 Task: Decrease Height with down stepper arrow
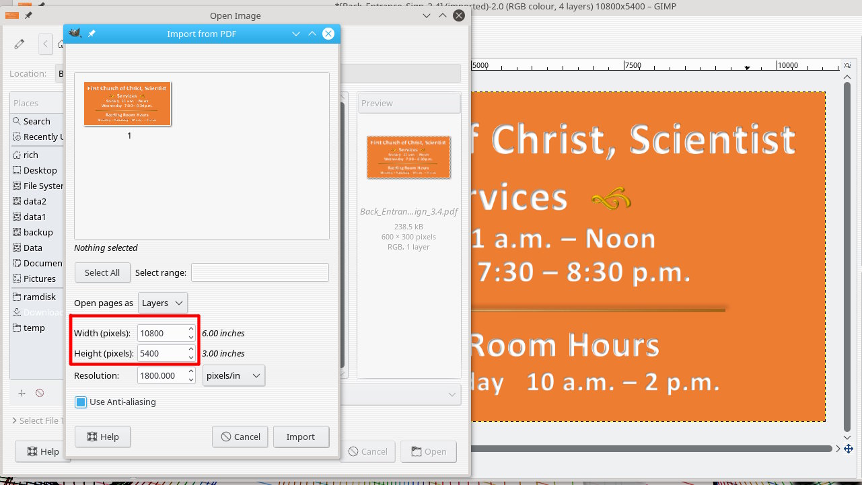(191, 357)
